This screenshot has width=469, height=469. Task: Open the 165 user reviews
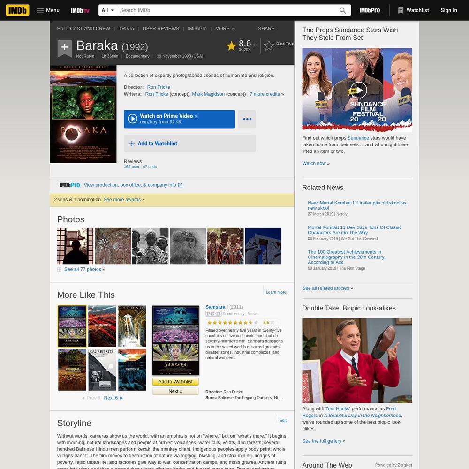[132, 167]
